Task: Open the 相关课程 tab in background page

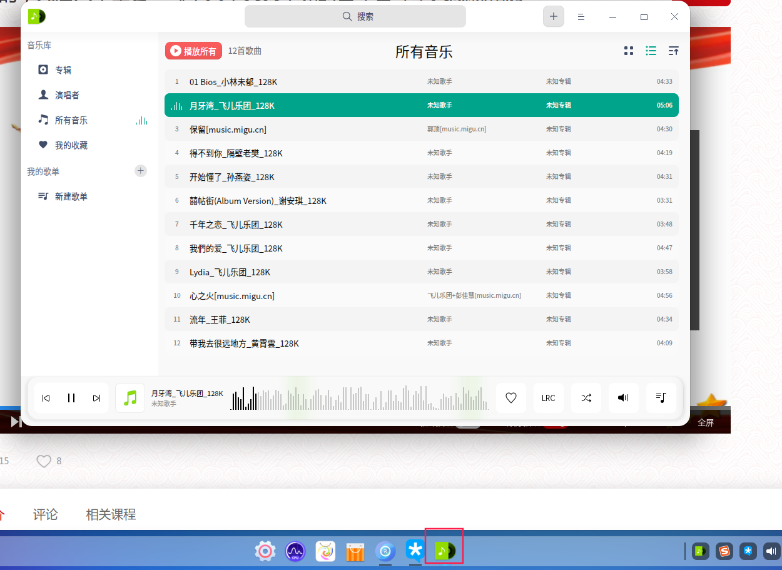Action: click(111, 514)
